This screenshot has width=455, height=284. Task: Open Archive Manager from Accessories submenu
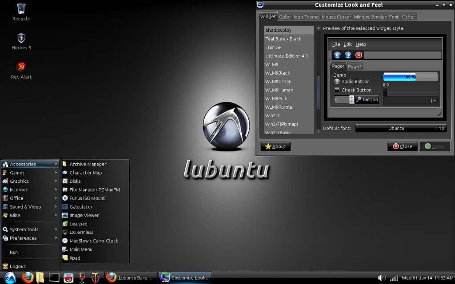point(95,164)
